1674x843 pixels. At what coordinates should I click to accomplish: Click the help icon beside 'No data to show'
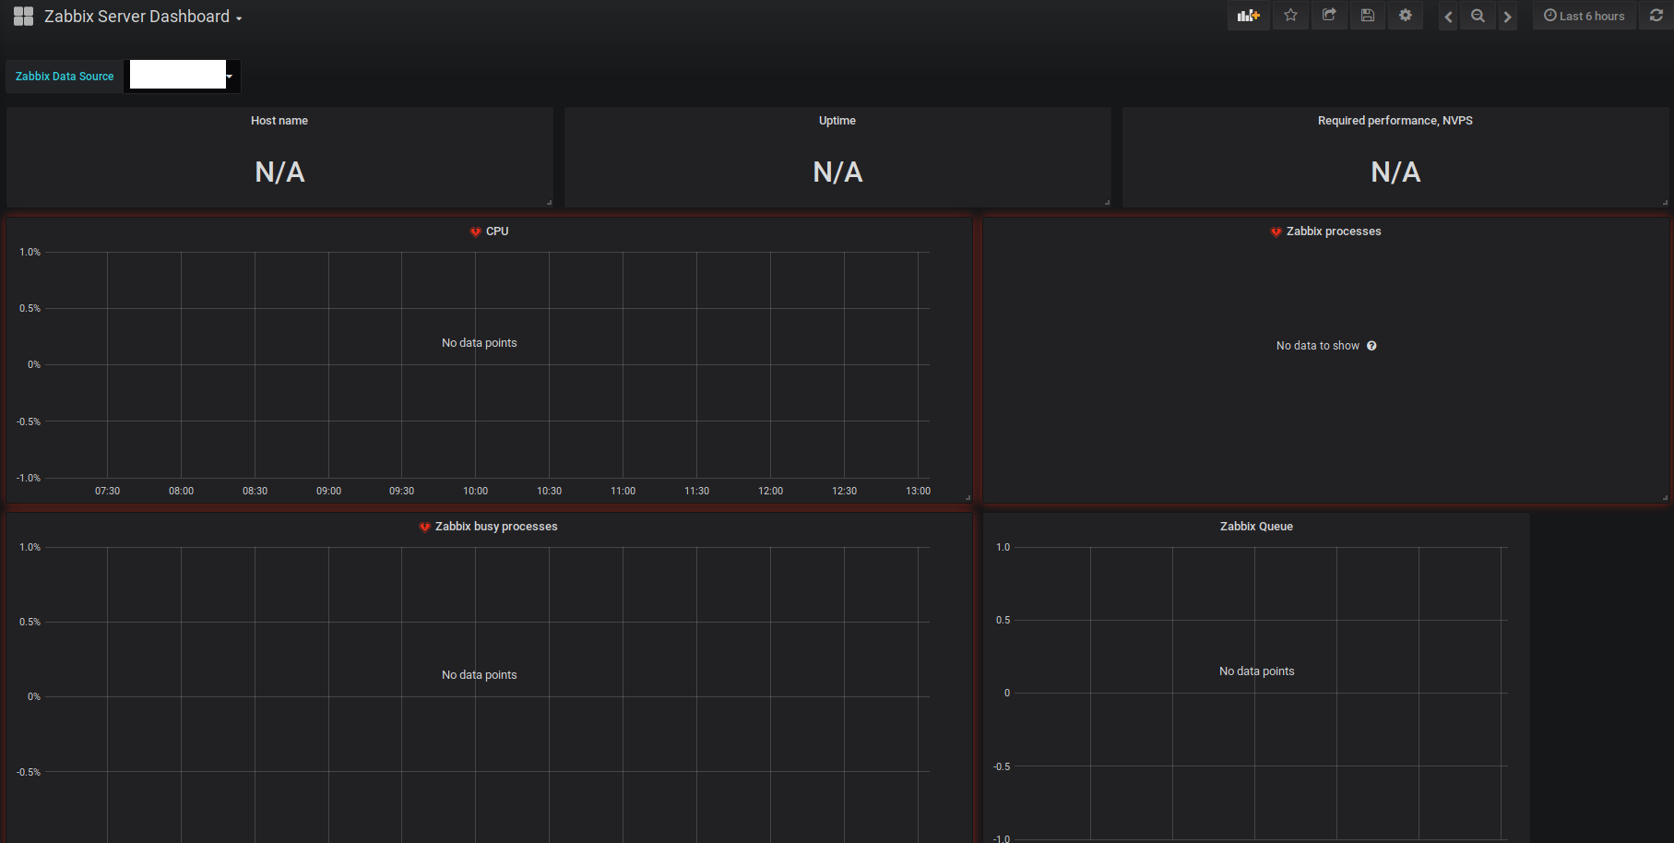tap(1371, 345)
